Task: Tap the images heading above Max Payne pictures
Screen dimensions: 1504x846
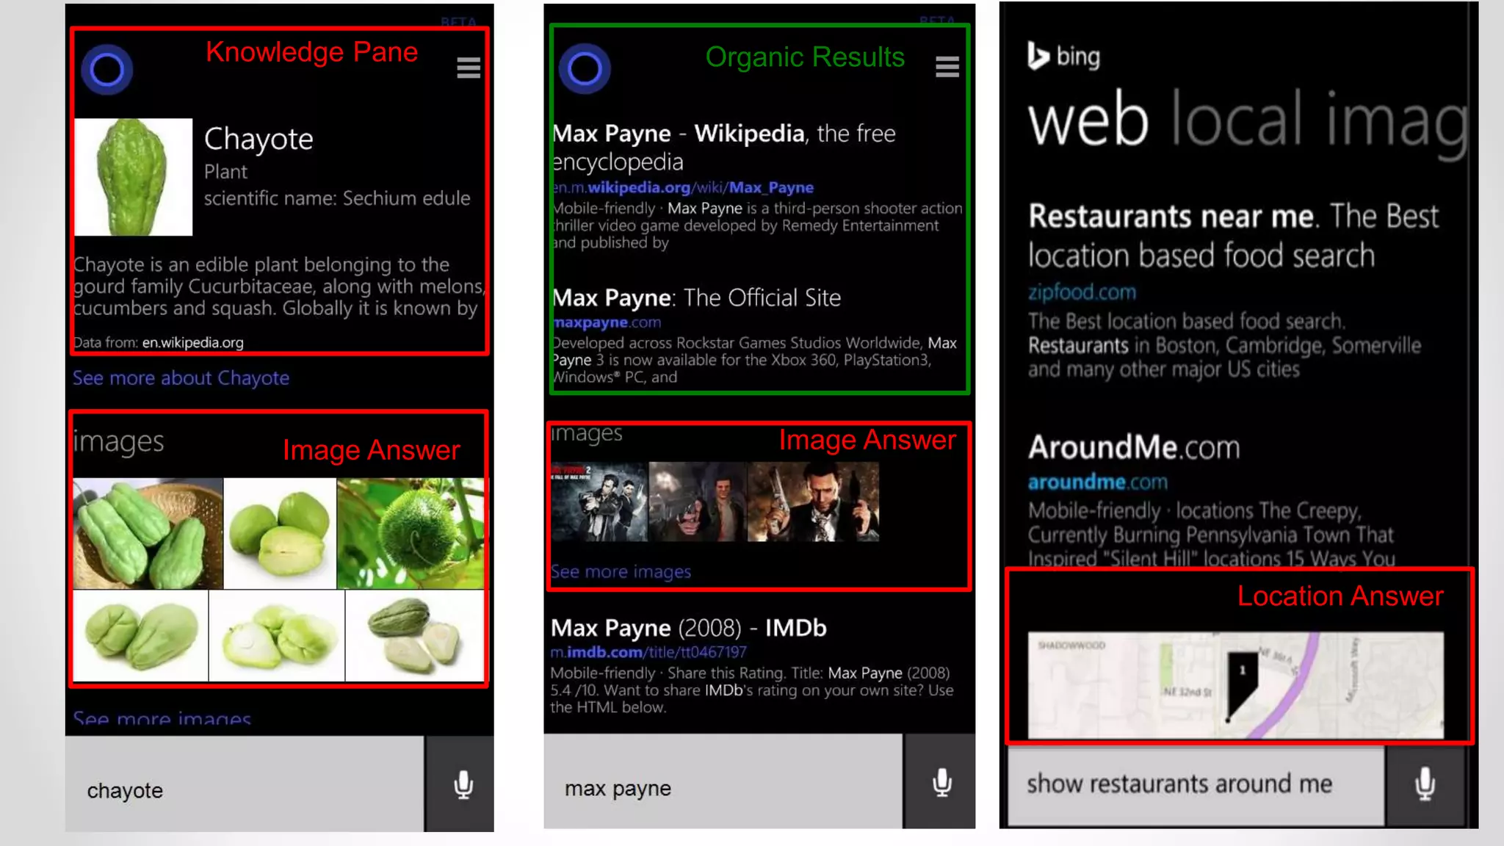Action: tap(587, 434)
